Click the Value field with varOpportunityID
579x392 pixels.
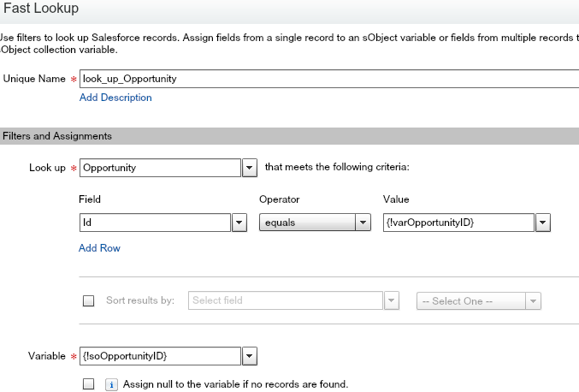pyautogui.click(x=458, y=223)
